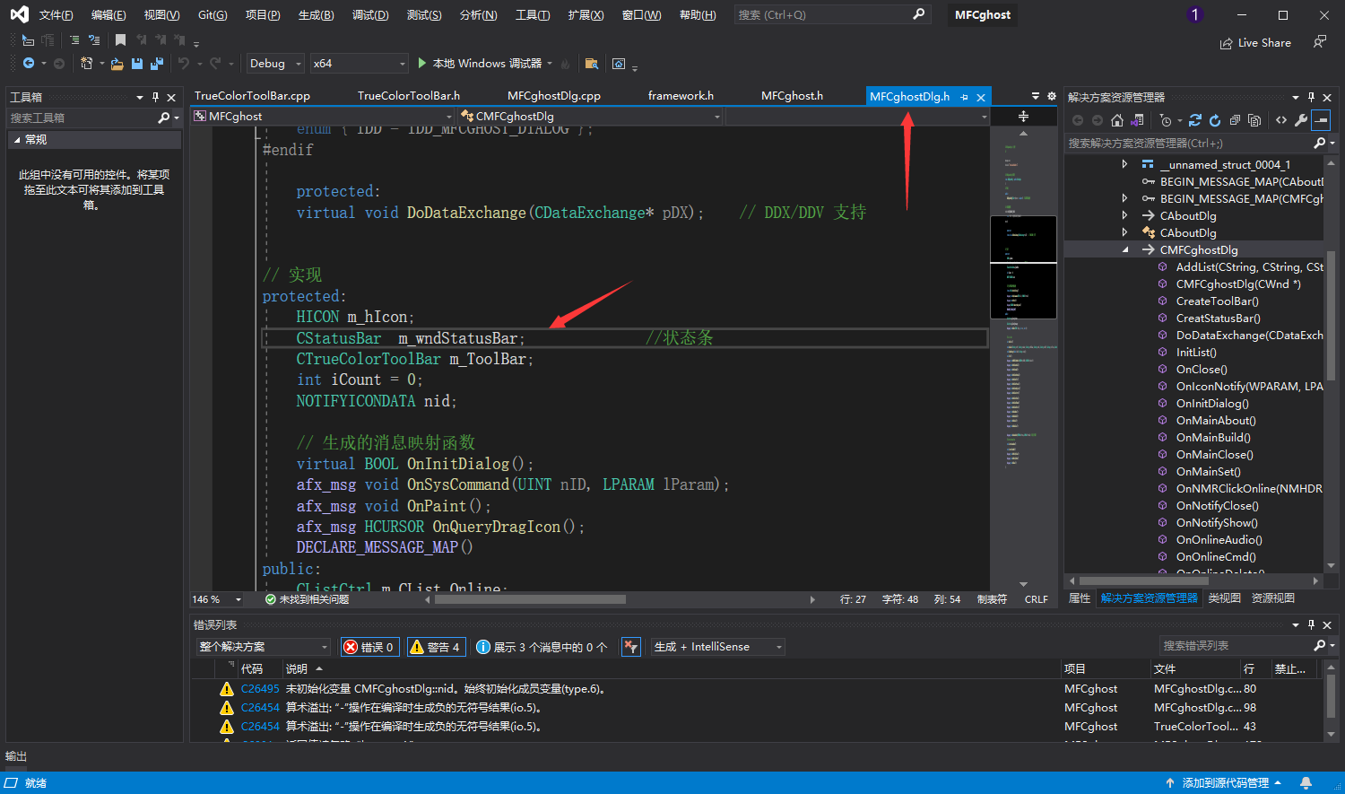Click the Open File folder icon

(117, 64)
